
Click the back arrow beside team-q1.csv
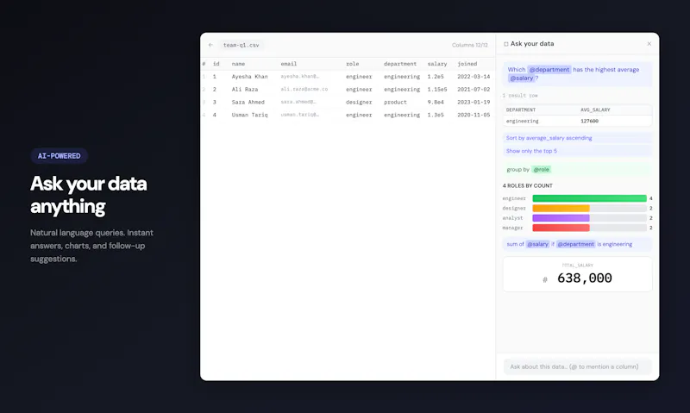[x=210, y=45]
